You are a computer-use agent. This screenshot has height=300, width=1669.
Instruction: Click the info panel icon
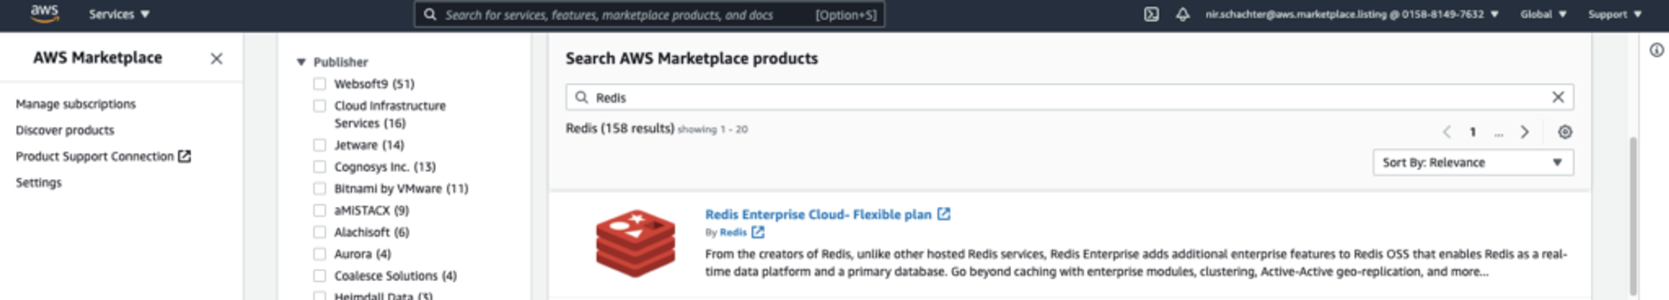[1656, 50]
